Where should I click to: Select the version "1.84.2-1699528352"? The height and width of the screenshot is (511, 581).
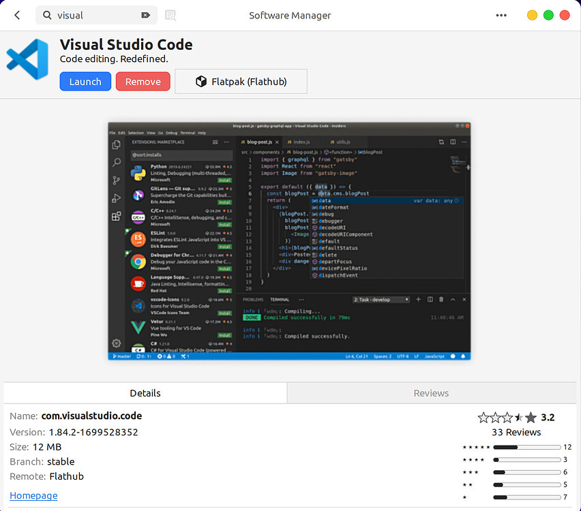[93, 432]
